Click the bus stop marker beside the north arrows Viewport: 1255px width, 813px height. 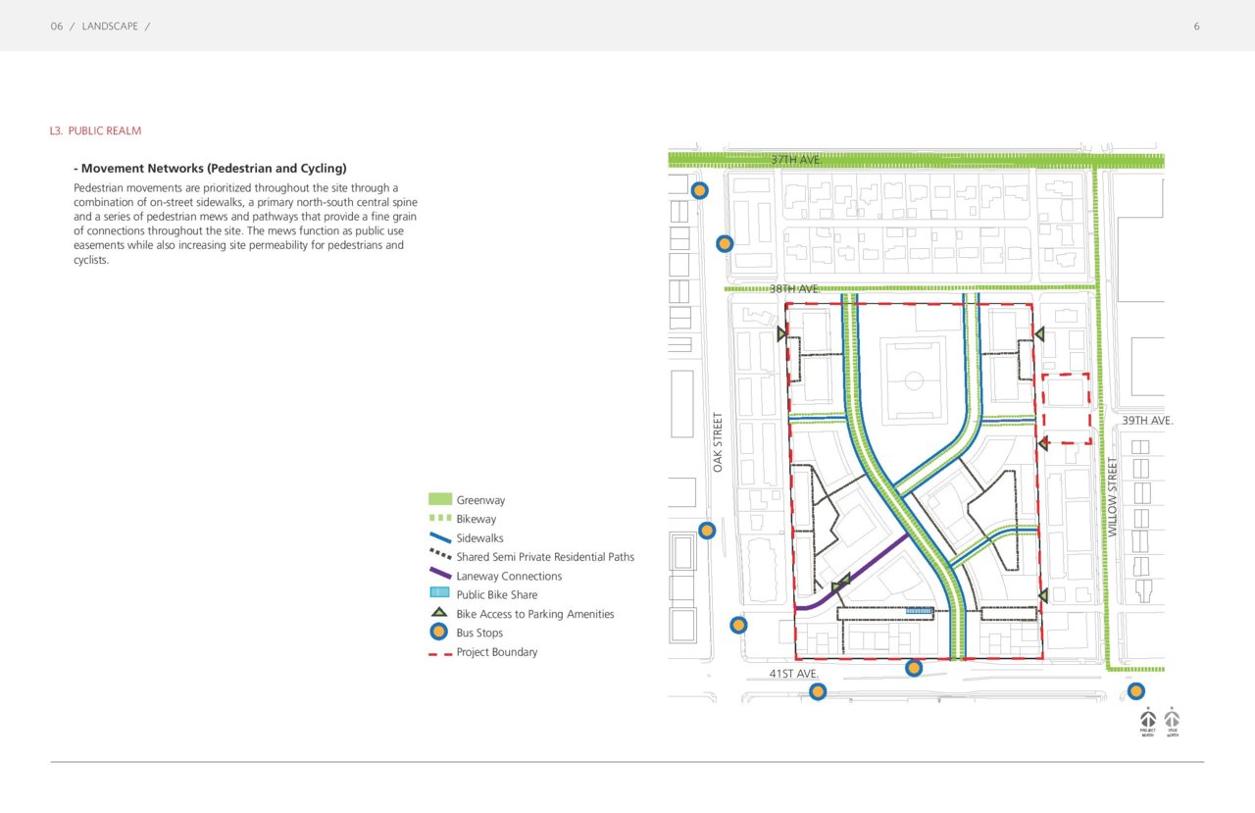pyautogui.click(x=1135, y=690)
